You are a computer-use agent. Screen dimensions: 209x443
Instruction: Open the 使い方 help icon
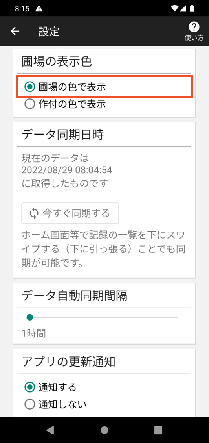(194, 31)
